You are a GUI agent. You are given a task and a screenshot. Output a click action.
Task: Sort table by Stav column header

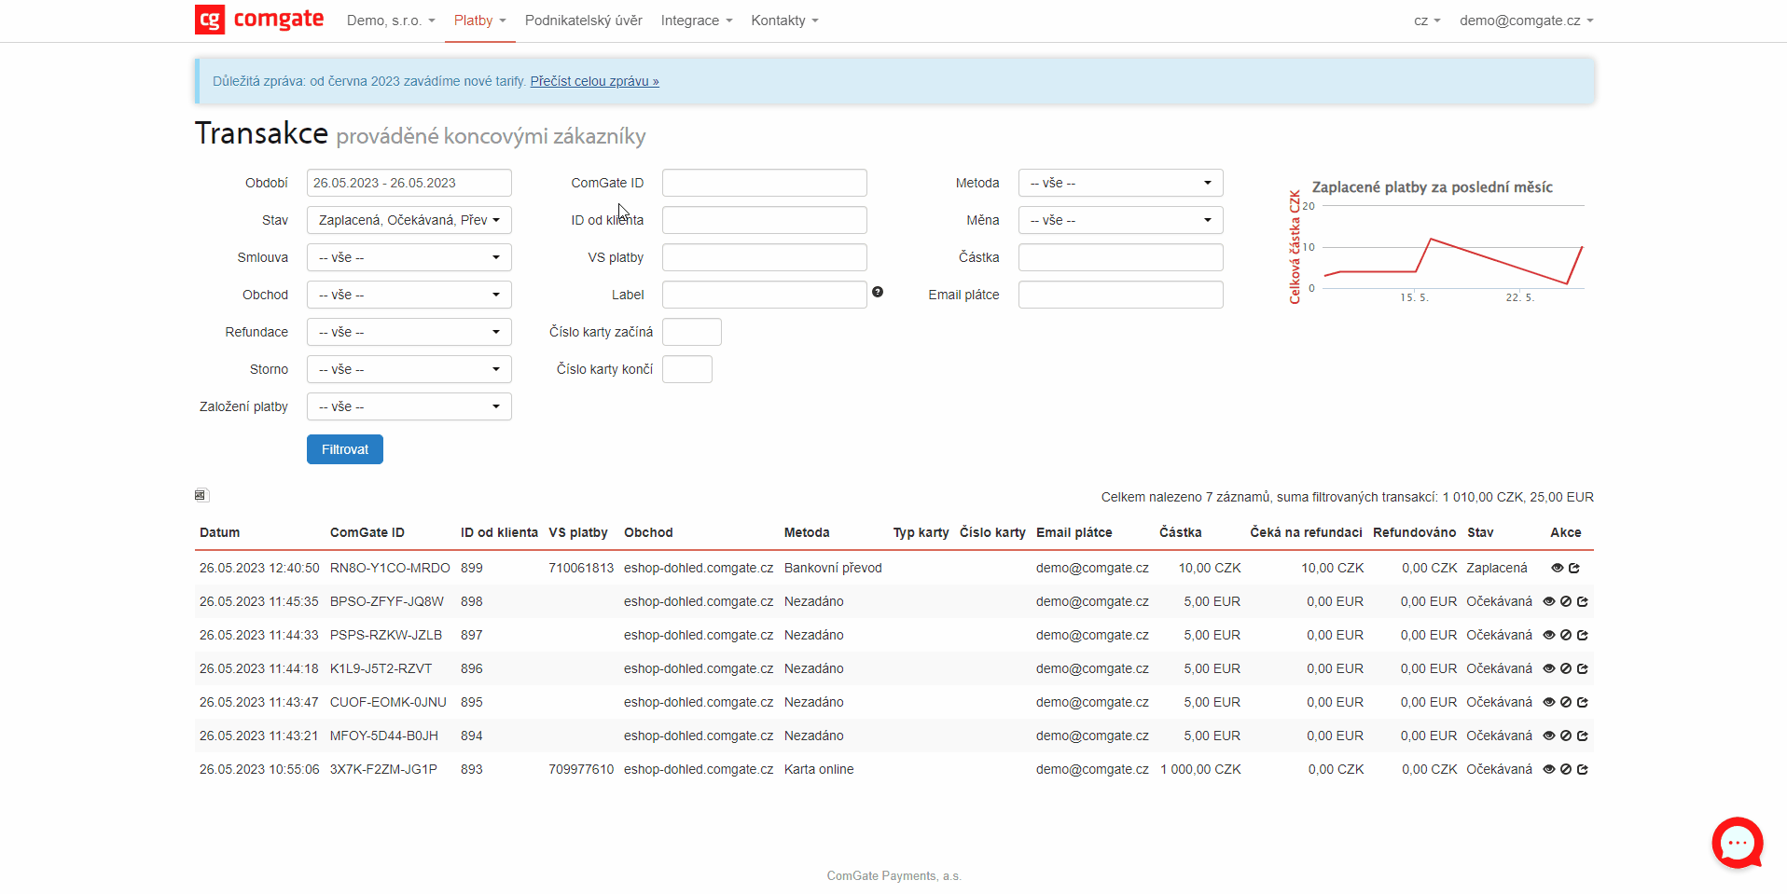tap(1480, 532)
